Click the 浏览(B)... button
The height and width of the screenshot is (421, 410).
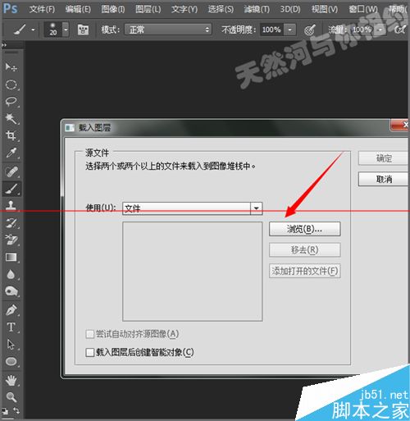tap(304, 229)
